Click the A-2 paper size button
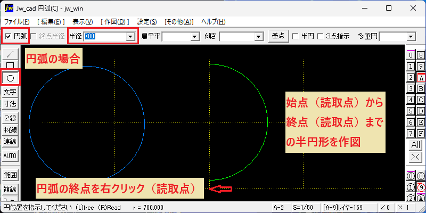Screen dimensions: 426x213 pyautogui.click(x=281, y=208)
